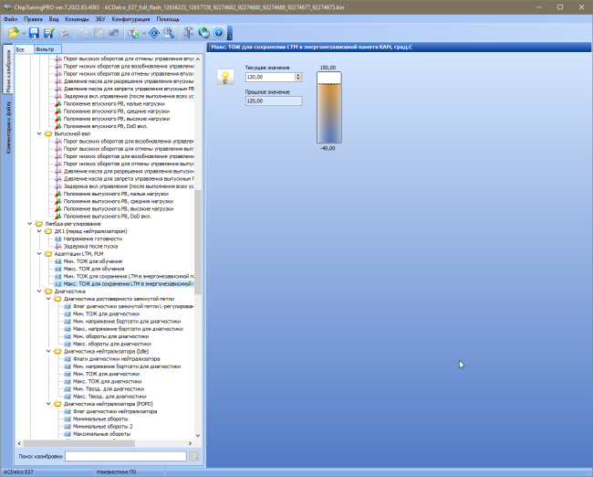Select Минимальные обороты 2 item
Image resolution: width=593 pixels, height=477 pixels.
(102, 427)
